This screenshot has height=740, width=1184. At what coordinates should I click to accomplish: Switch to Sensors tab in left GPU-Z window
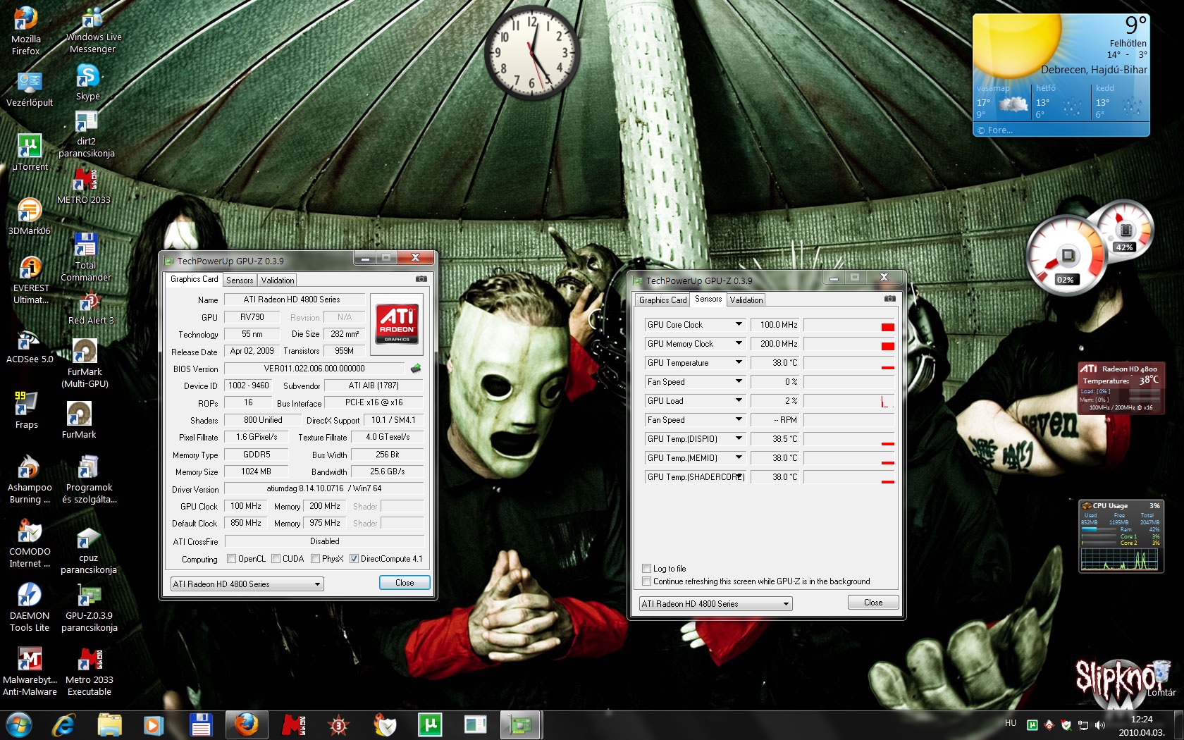pyautogui.click(x=240, y=280)
